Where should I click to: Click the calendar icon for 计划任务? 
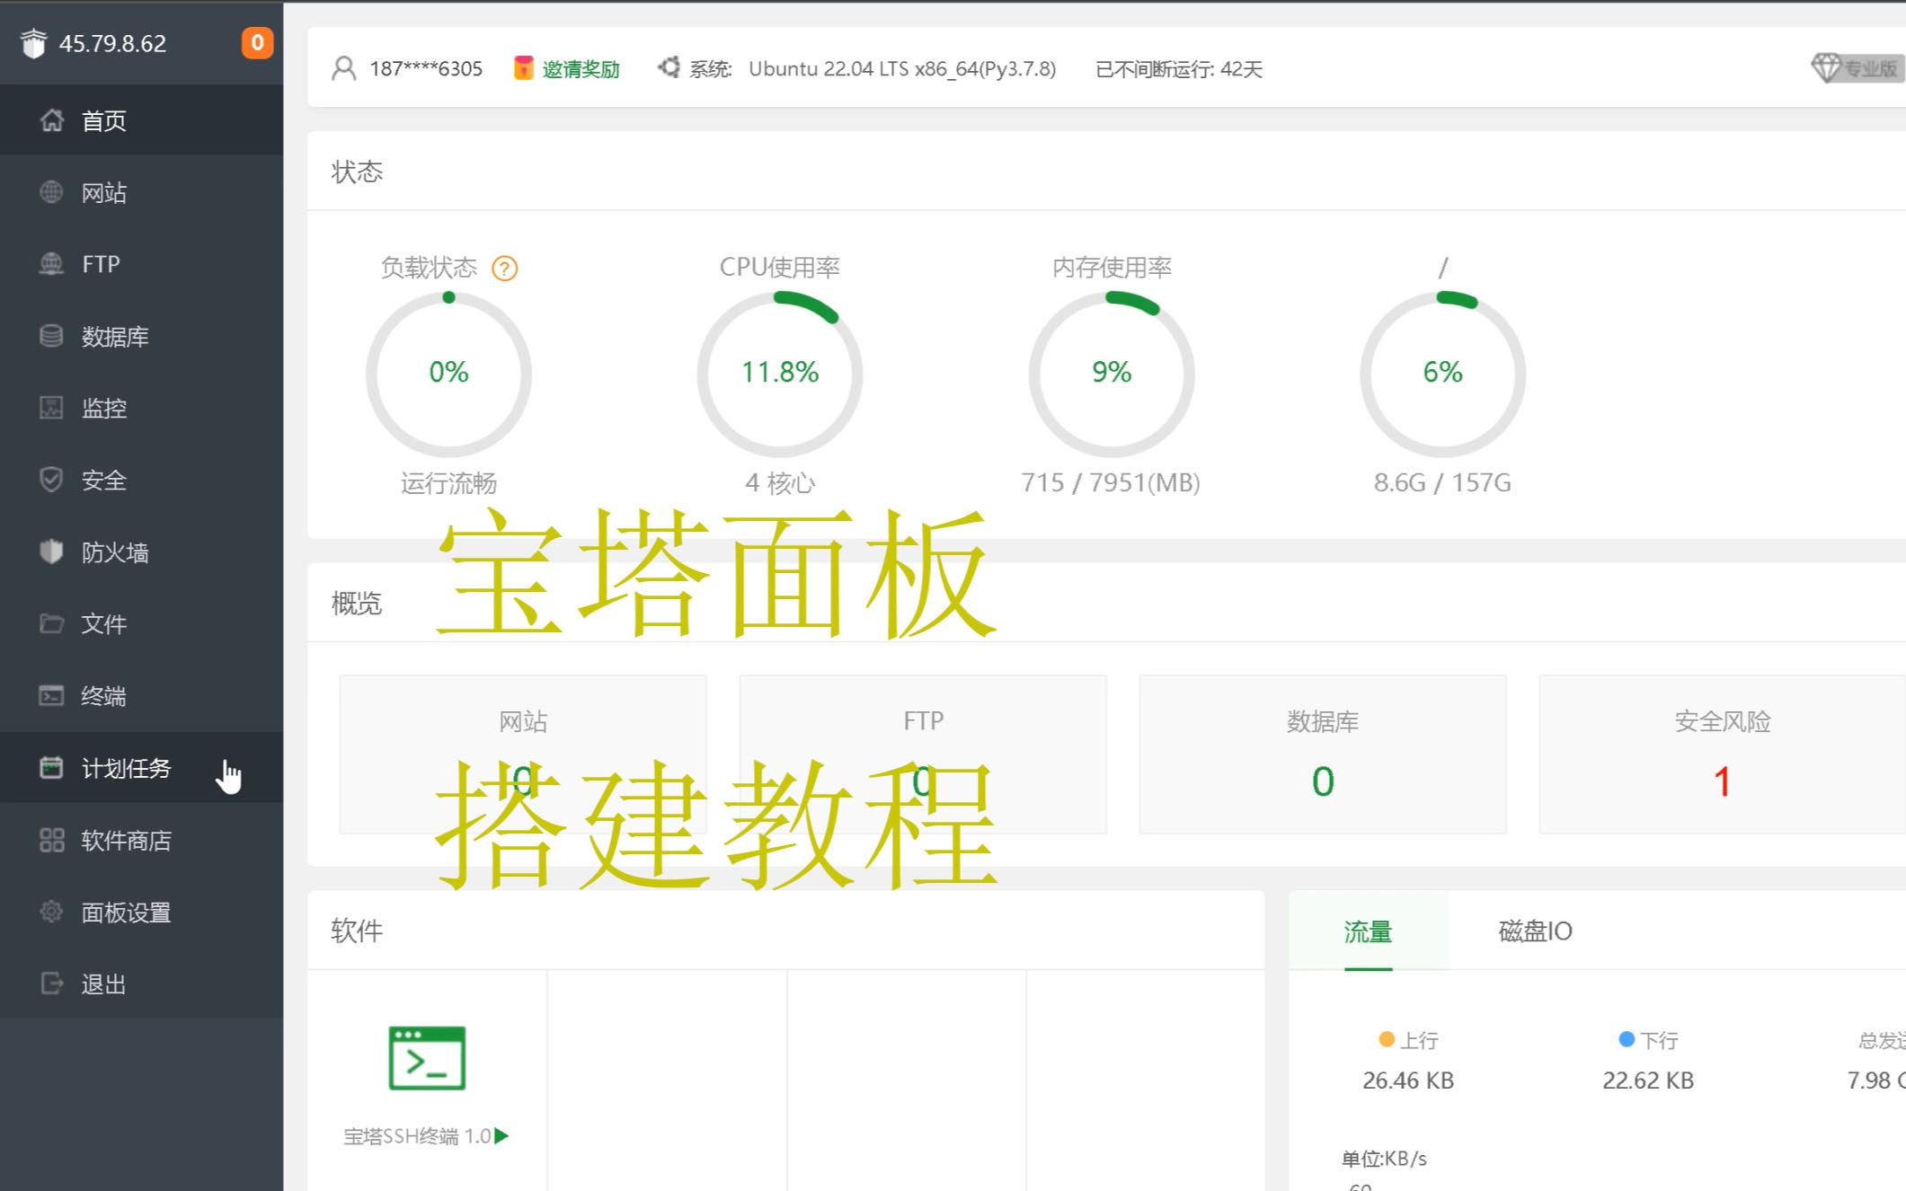51,767
